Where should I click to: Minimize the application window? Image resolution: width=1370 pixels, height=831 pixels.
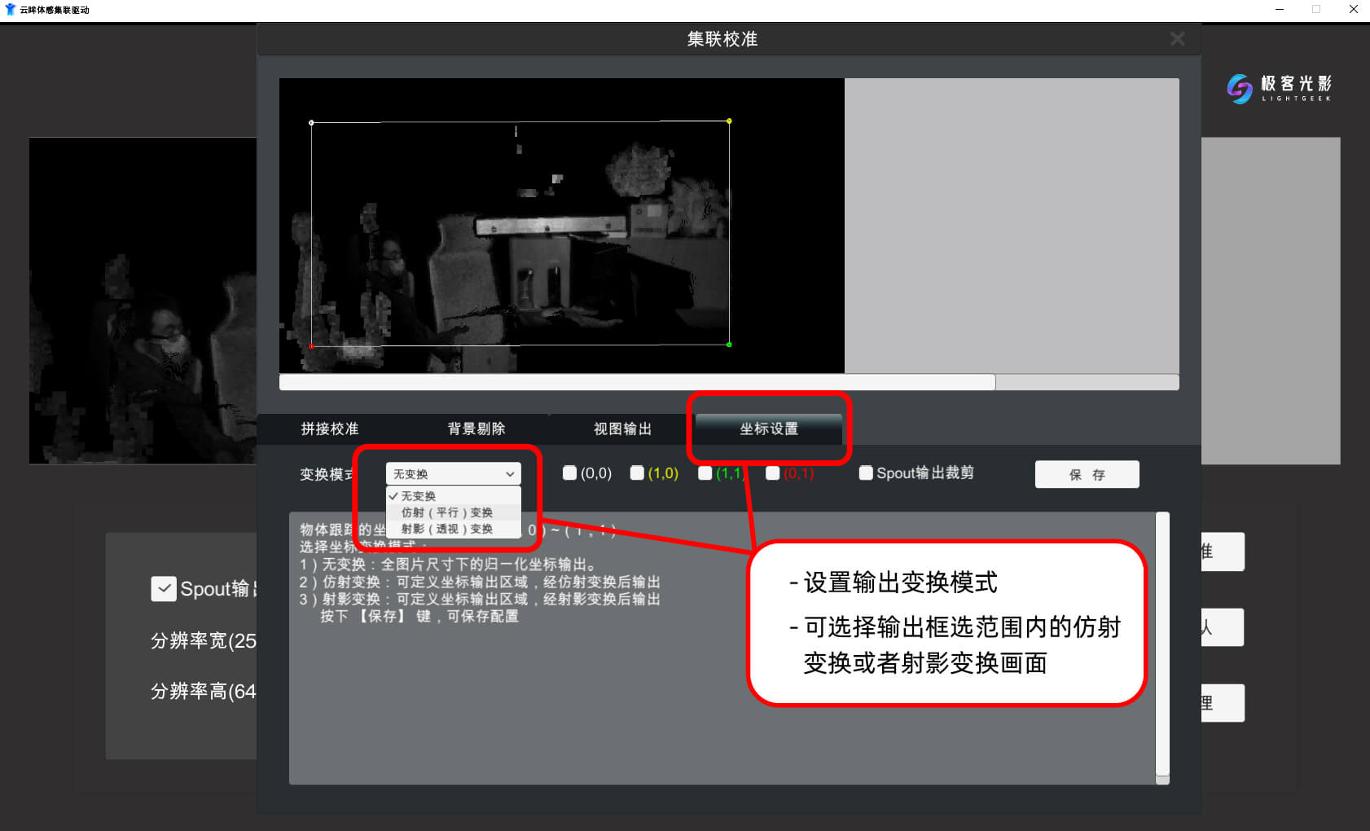point(1279,10)
